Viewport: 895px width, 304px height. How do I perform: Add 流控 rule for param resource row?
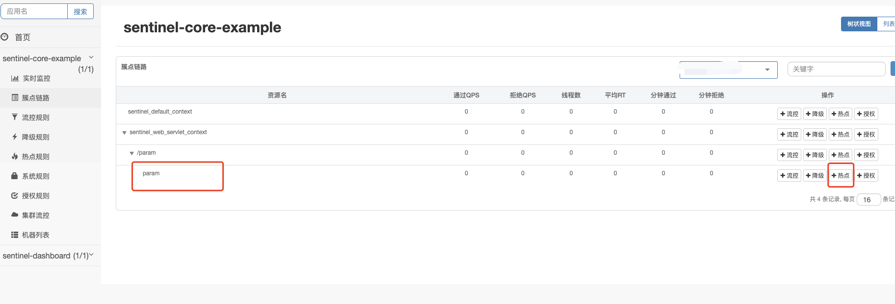click(789, 176)
